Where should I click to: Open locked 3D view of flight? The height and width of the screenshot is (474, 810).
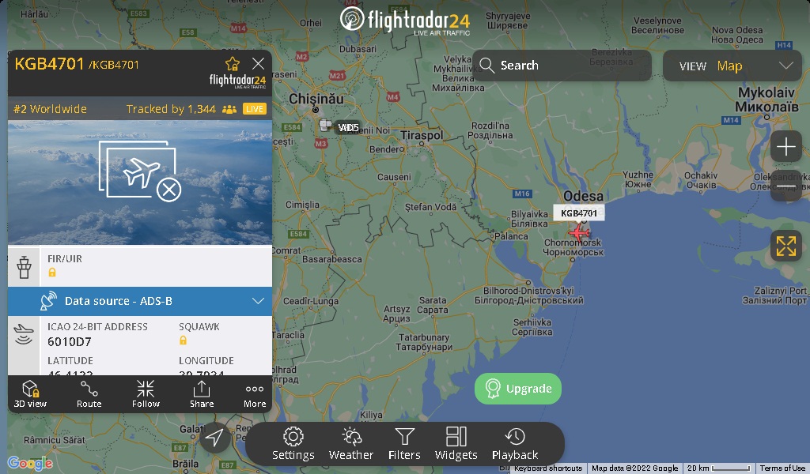pyautogui.click(x=30, y=394)
